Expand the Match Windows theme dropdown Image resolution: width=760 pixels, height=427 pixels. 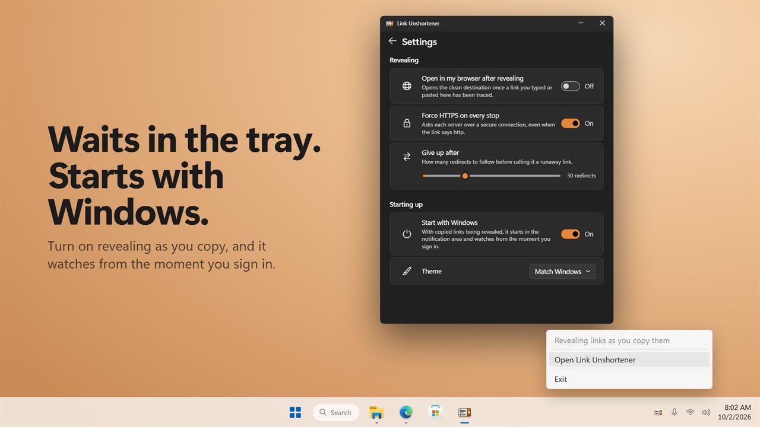[562, 271]
